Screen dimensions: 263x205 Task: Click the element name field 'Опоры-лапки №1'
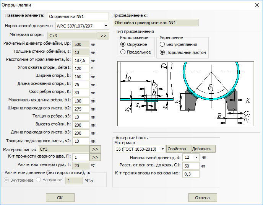pos(78,16)
